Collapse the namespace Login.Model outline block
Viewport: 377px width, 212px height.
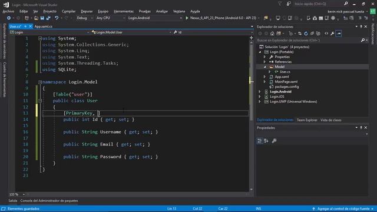tap(40, 82)
